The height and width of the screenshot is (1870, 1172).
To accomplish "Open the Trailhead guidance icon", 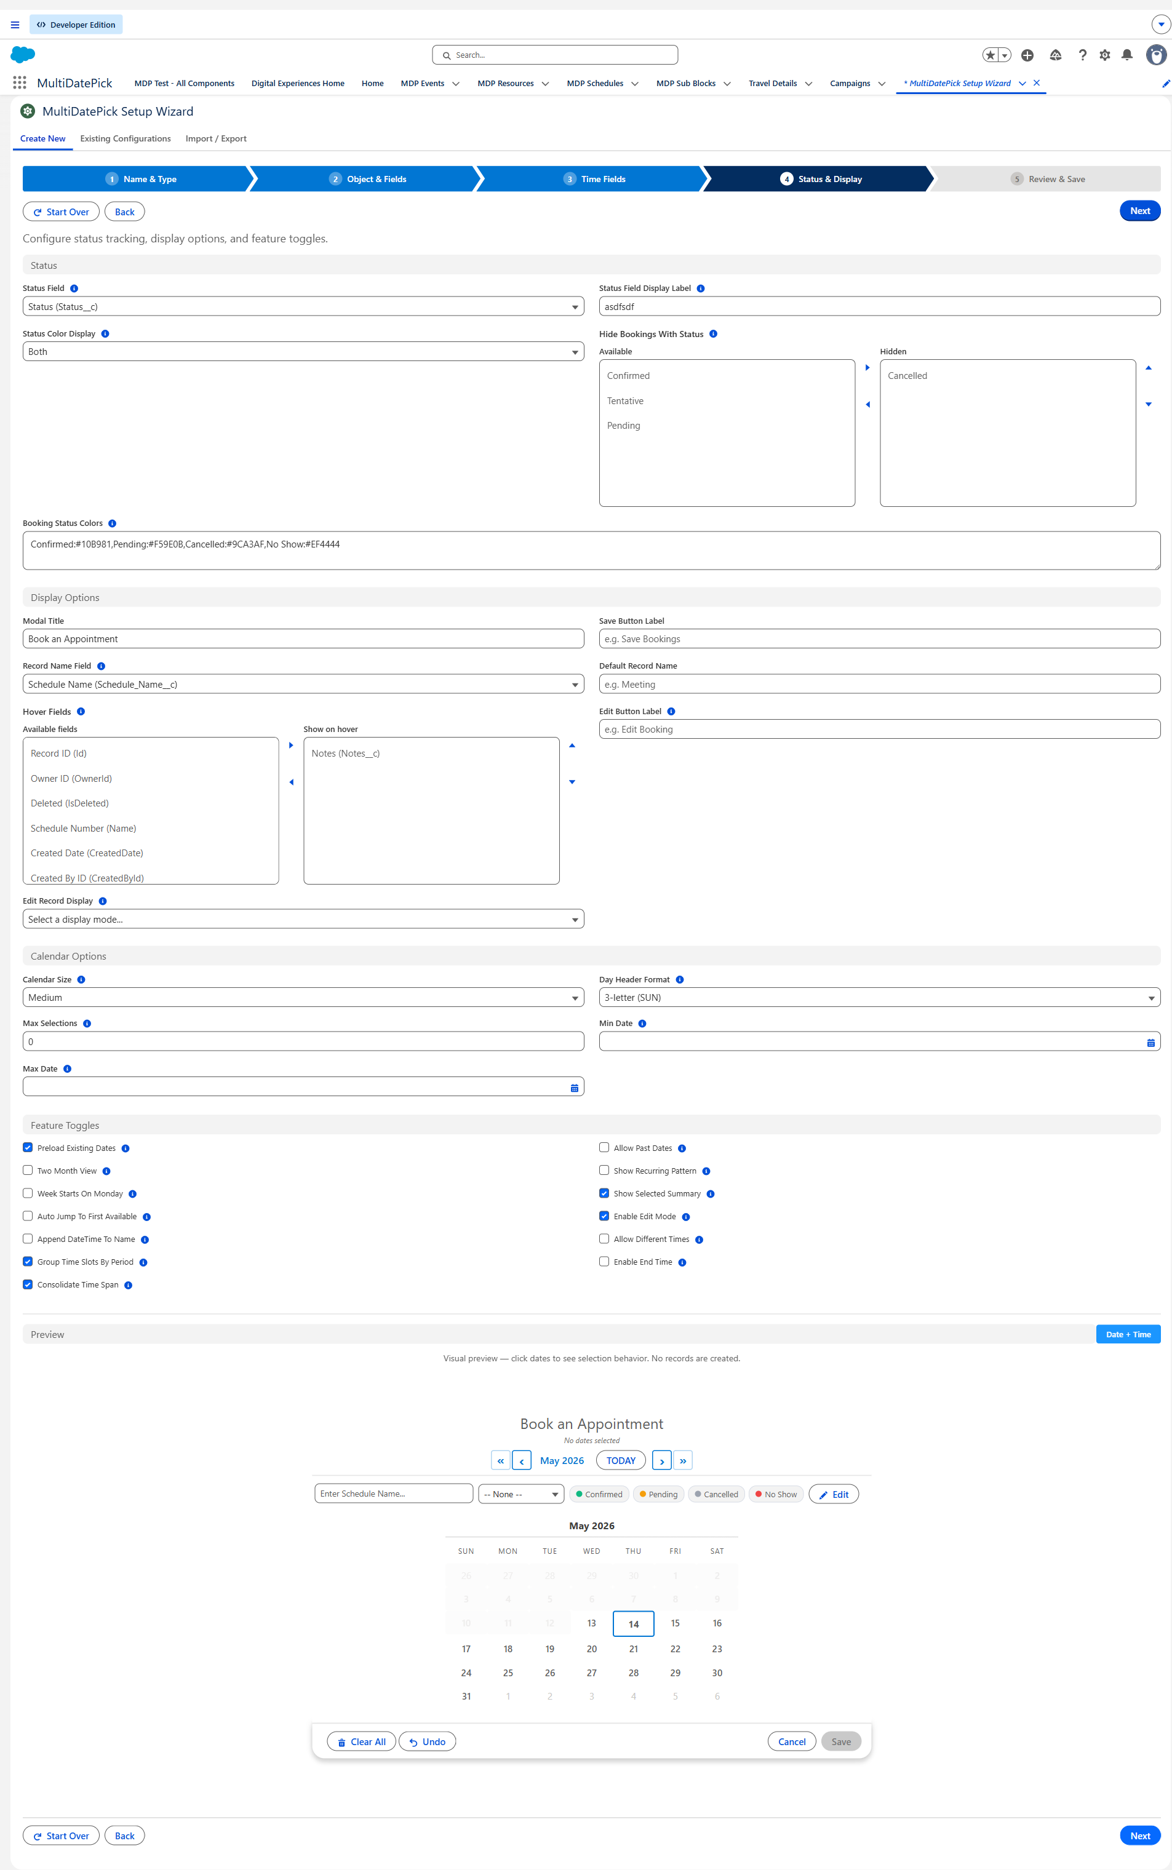I will pos(1055,55).
